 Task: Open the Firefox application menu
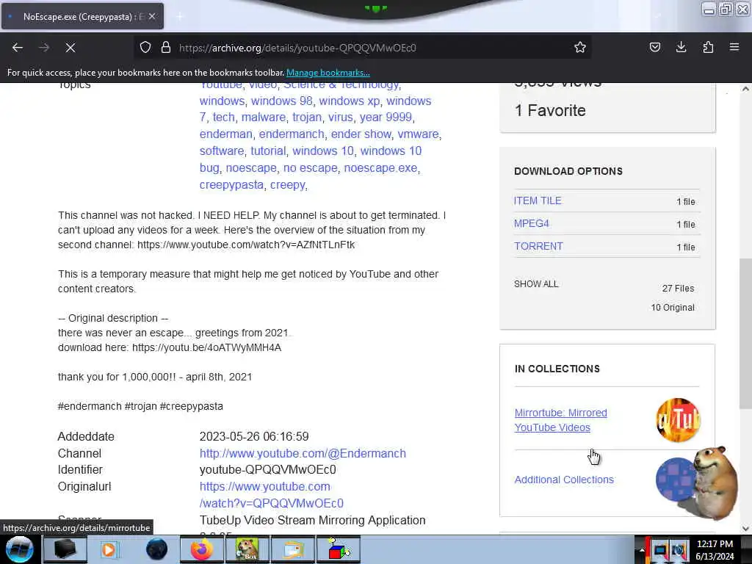[x=734, y=47]
